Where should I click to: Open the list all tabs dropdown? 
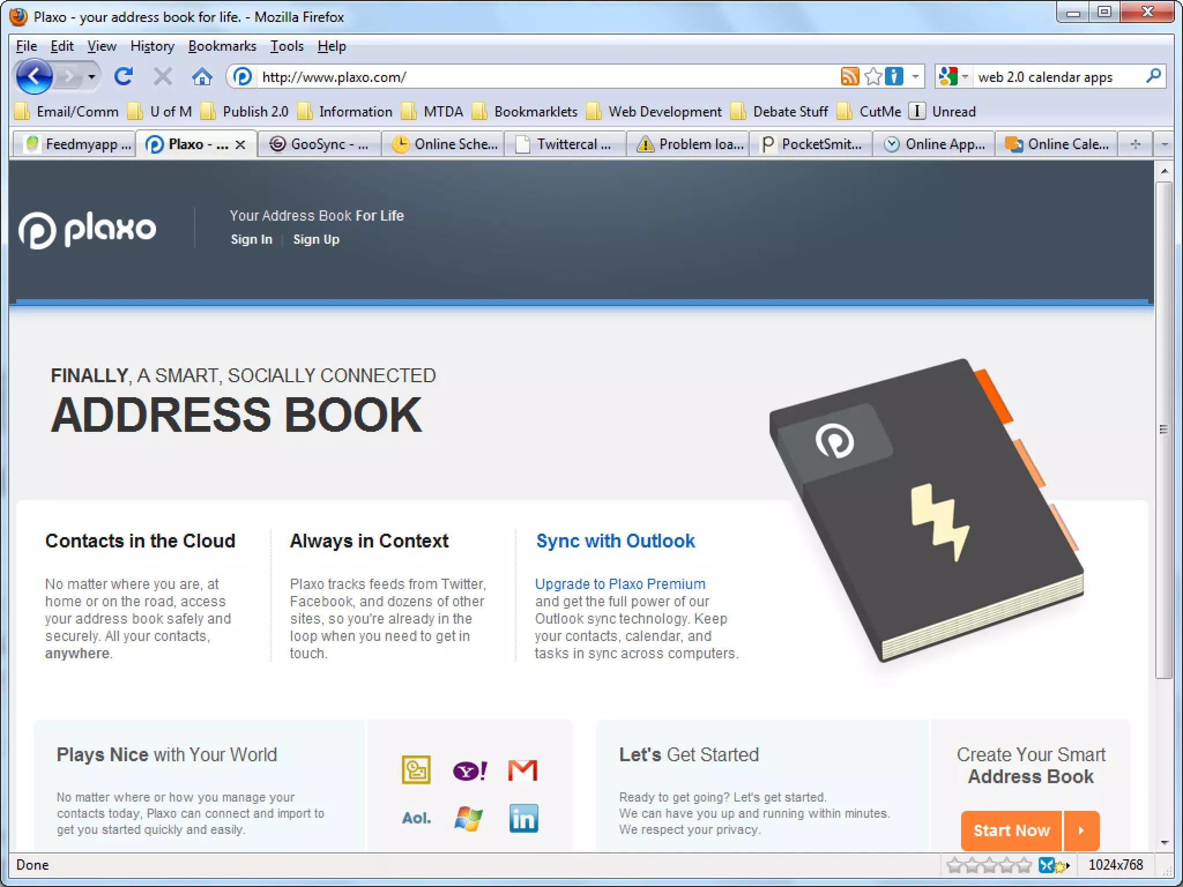click(1165, 144)
